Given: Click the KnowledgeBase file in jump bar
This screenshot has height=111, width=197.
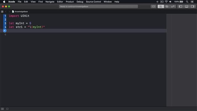Looking at the screenshot, I should click(x=20, y=12).
